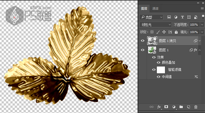Open the Layers panel flyout menu
The image size is (205, 113).
coord(202,9)
